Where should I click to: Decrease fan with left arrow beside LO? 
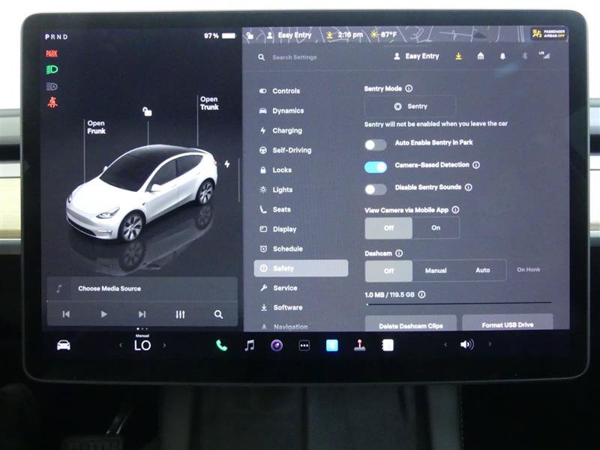(x=121, y=345)
